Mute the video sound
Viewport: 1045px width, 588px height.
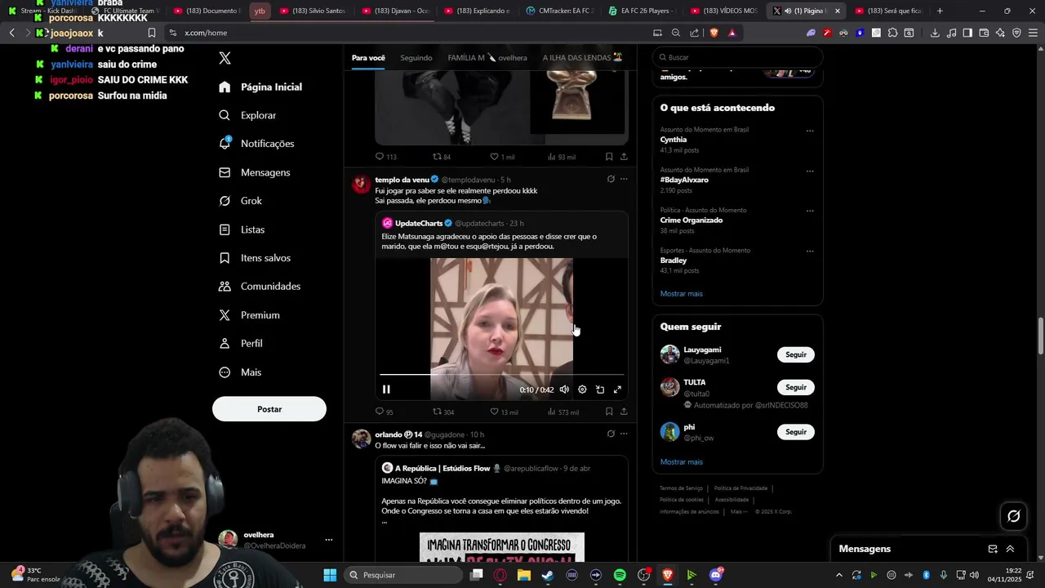click(564, 390)
